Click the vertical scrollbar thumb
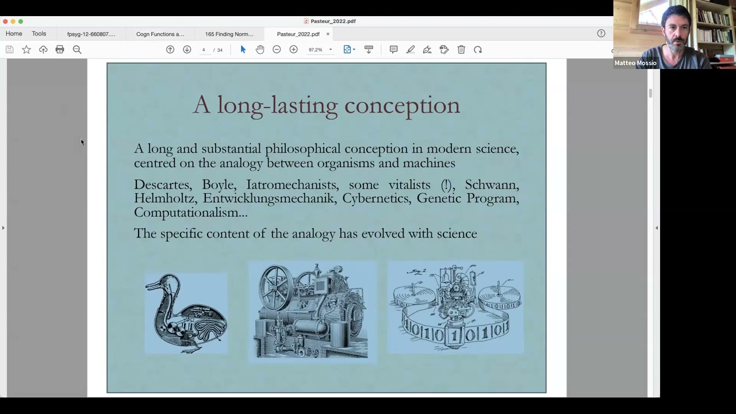The width and height of the screenshot is (736, 414). point(650,94)
